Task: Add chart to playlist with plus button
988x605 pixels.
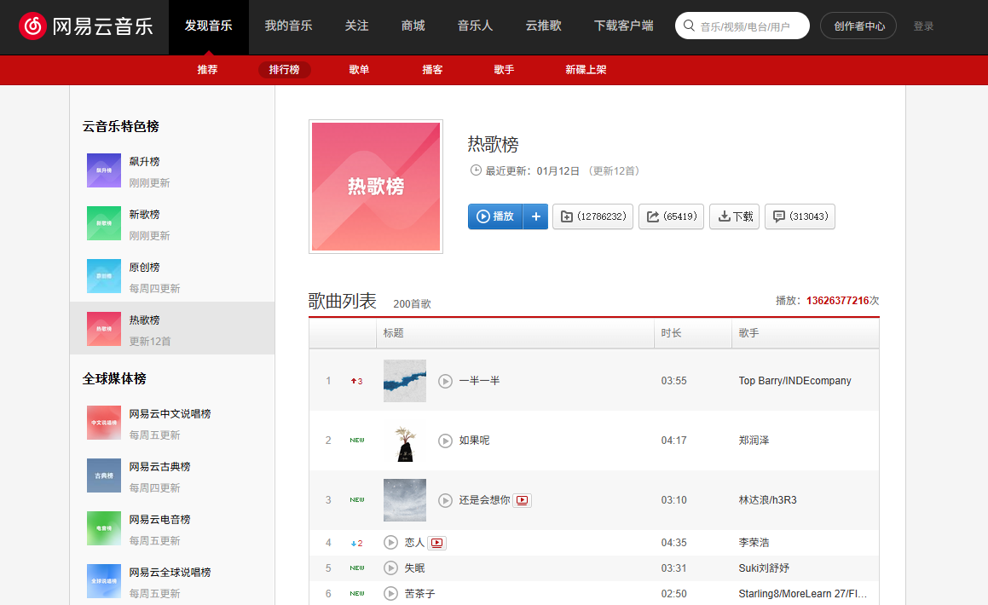Action: [535, 216]
